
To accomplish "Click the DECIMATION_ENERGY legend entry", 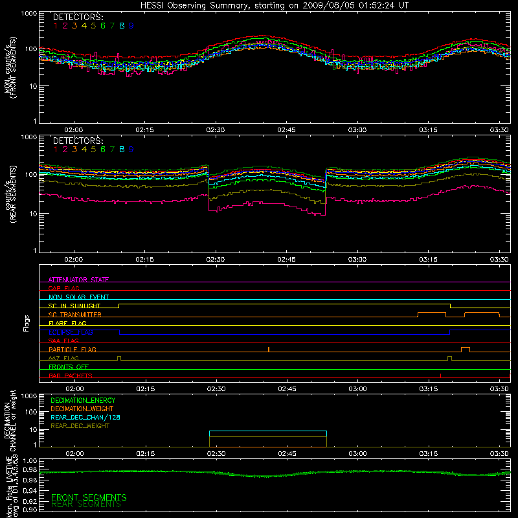I will 83,400.
